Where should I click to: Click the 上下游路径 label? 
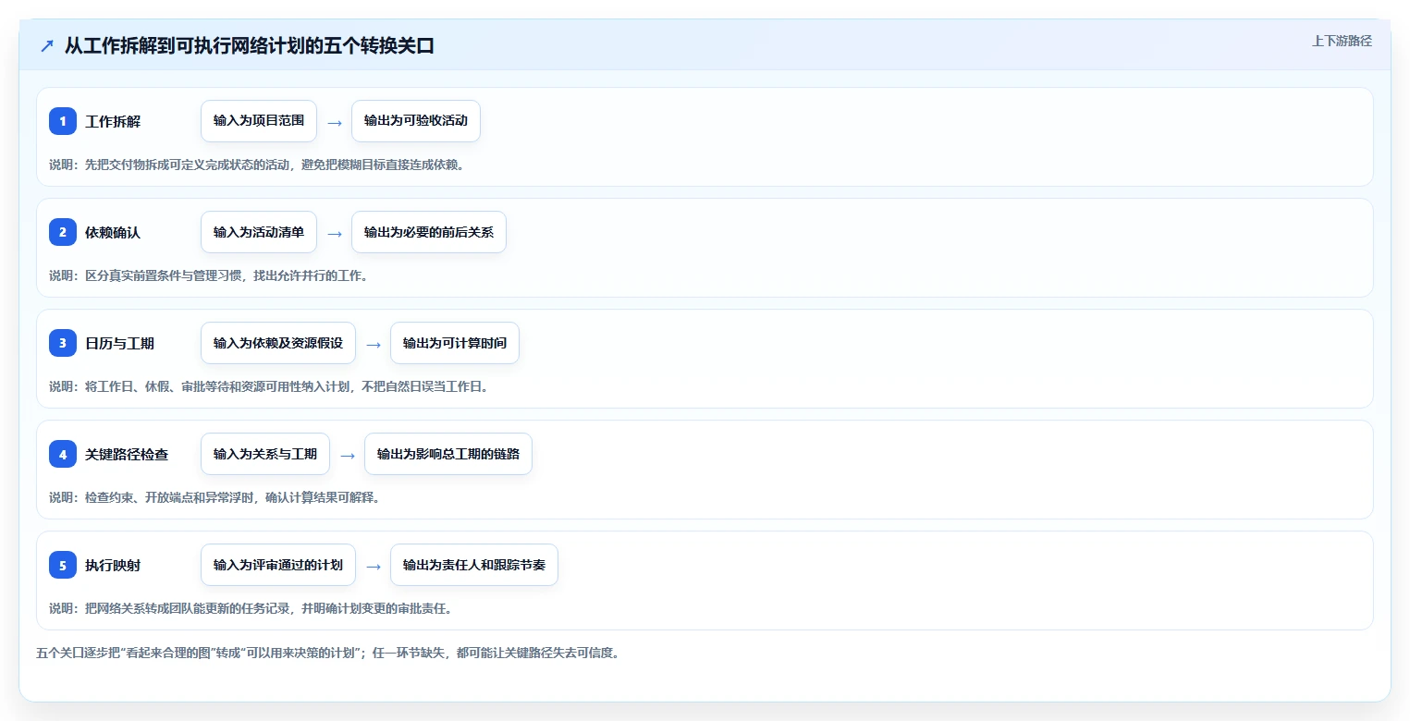tap(1342, 41)
